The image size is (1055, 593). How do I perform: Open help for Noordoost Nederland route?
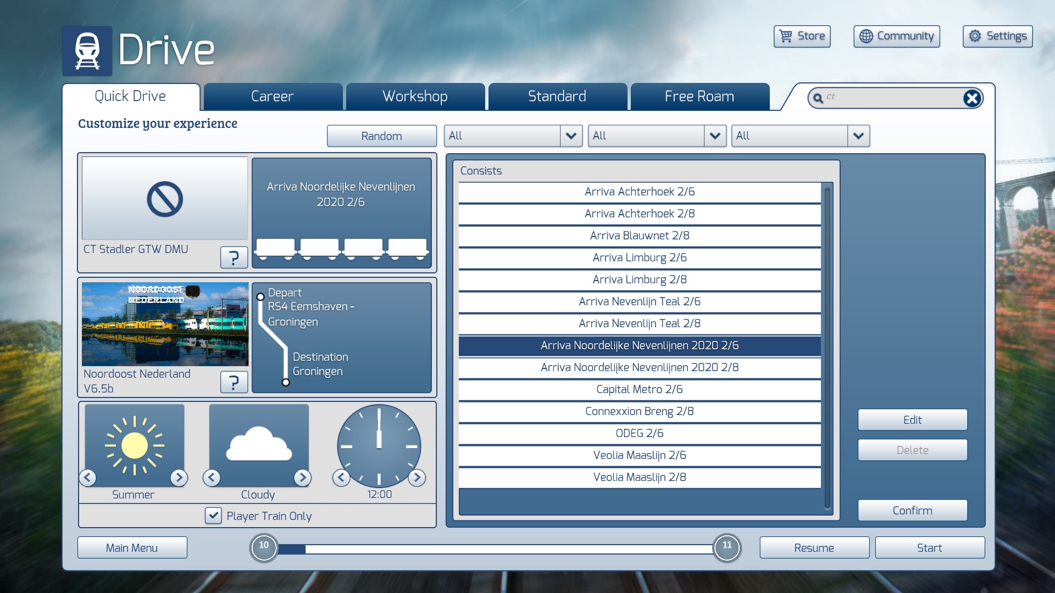point(234,382)
